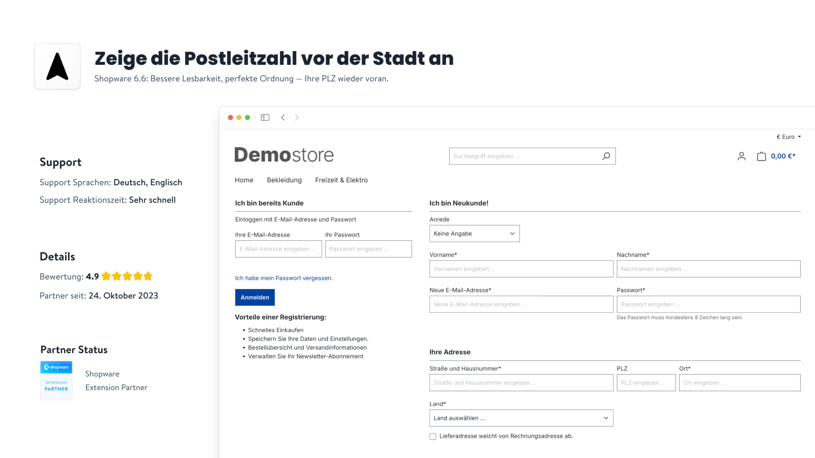This screenshot has width=815, height=458.
Task: Focus the Ort input field
Action: tap(740, 383)
